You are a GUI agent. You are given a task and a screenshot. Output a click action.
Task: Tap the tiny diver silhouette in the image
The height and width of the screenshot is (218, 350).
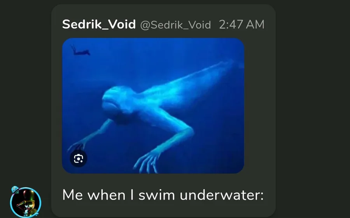[x=81, y=51]
